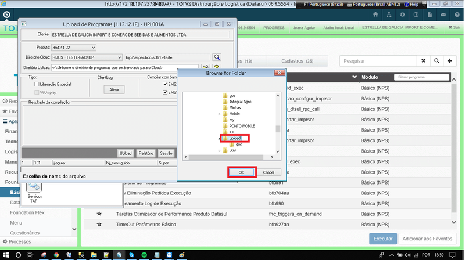Select the PONTO MOBILE folder
465x260 pixels.
(242, 126)
